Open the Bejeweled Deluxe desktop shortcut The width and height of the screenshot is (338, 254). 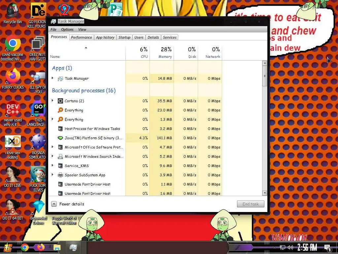38,213
